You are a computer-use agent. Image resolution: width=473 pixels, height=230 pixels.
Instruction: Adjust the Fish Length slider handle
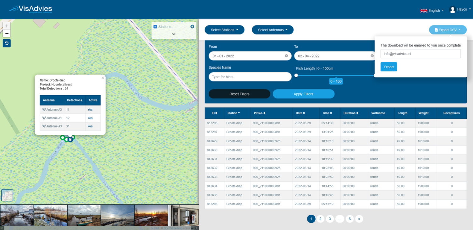296,75
